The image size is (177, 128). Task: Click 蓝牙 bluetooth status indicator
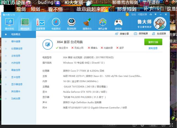tap(120, 48)
